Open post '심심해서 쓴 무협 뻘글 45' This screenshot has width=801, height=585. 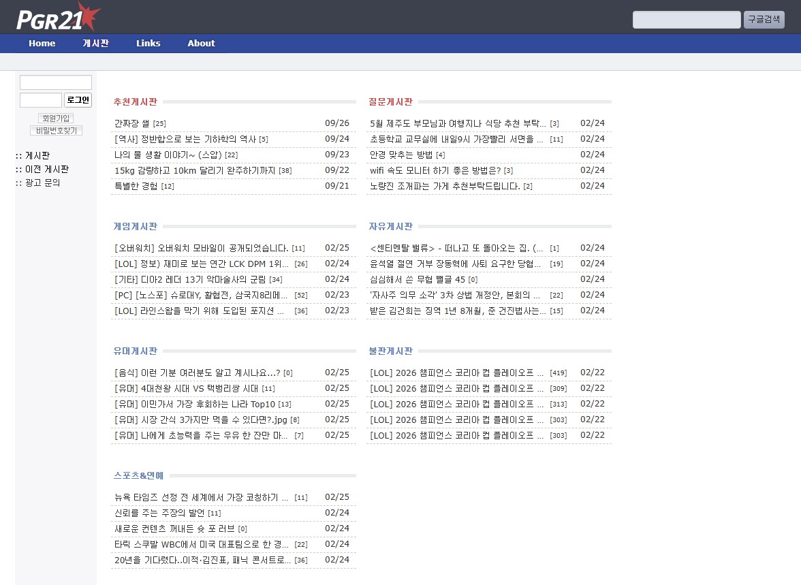pyautogui.click(x=418, y=279)
